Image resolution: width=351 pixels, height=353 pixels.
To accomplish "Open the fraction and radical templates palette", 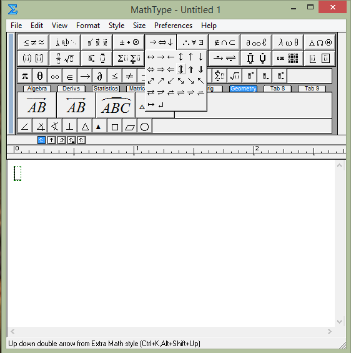I will [65, 58].
